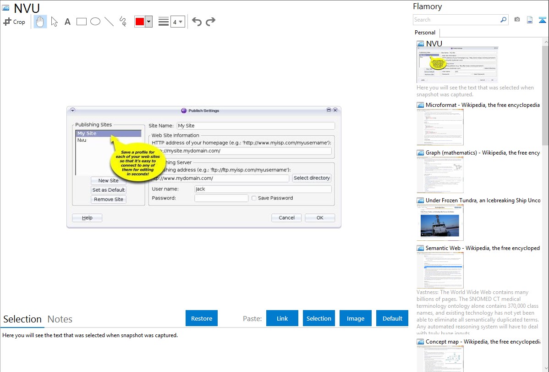Switch to the Notes tab

tap(60, 319)
